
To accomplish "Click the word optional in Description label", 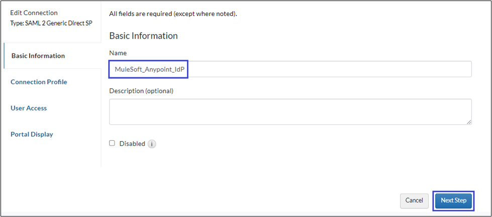I will [158, 91].
